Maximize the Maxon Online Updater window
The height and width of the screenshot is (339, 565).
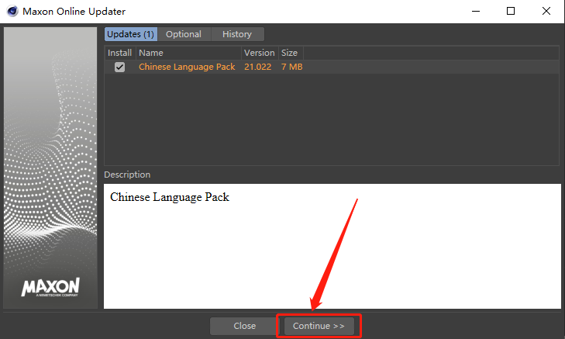[x=511, y=11]
